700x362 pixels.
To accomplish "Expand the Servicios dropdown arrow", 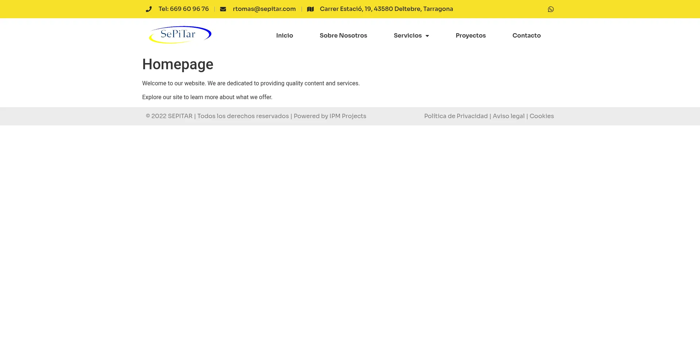I will tap(427, 36).
